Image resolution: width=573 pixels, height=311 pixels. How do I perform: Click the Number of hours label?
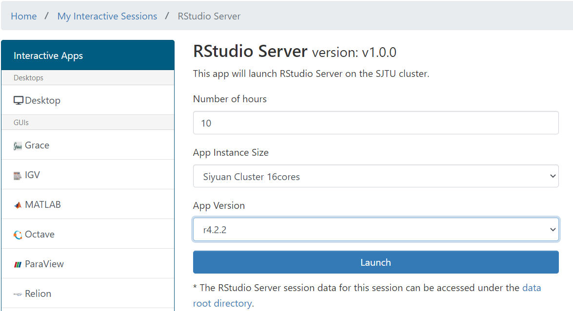230,99
